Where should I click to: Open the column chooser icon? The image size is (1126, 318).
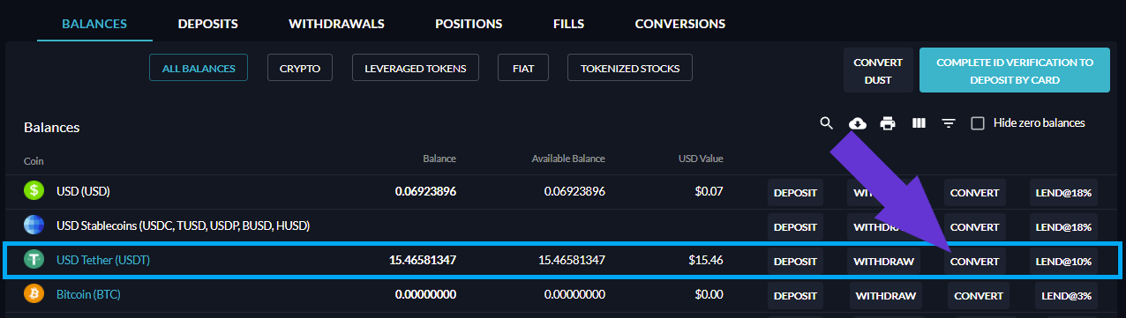pos(919,123)
